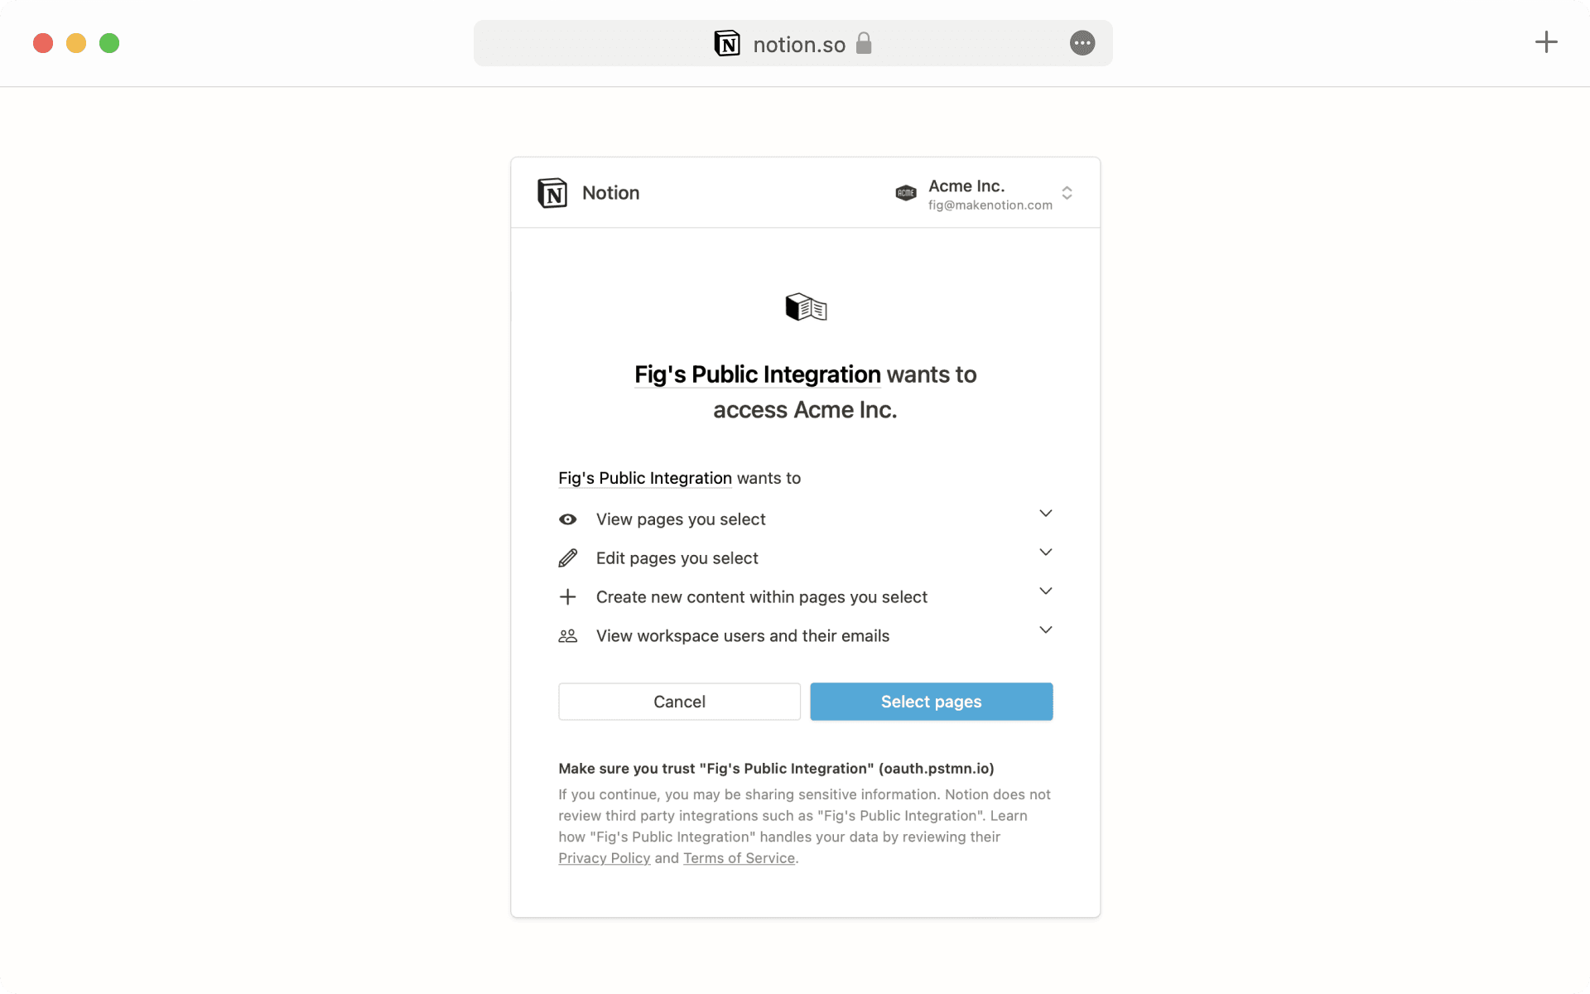Click the plus icon for create new content

(x=568, y=596)
